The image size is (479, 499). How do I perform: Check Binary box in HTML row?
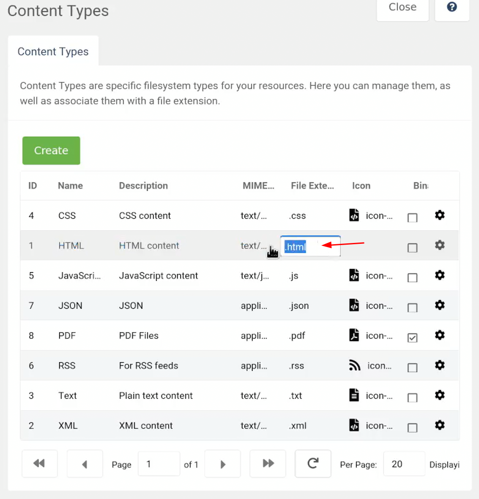tap(412, 248)
